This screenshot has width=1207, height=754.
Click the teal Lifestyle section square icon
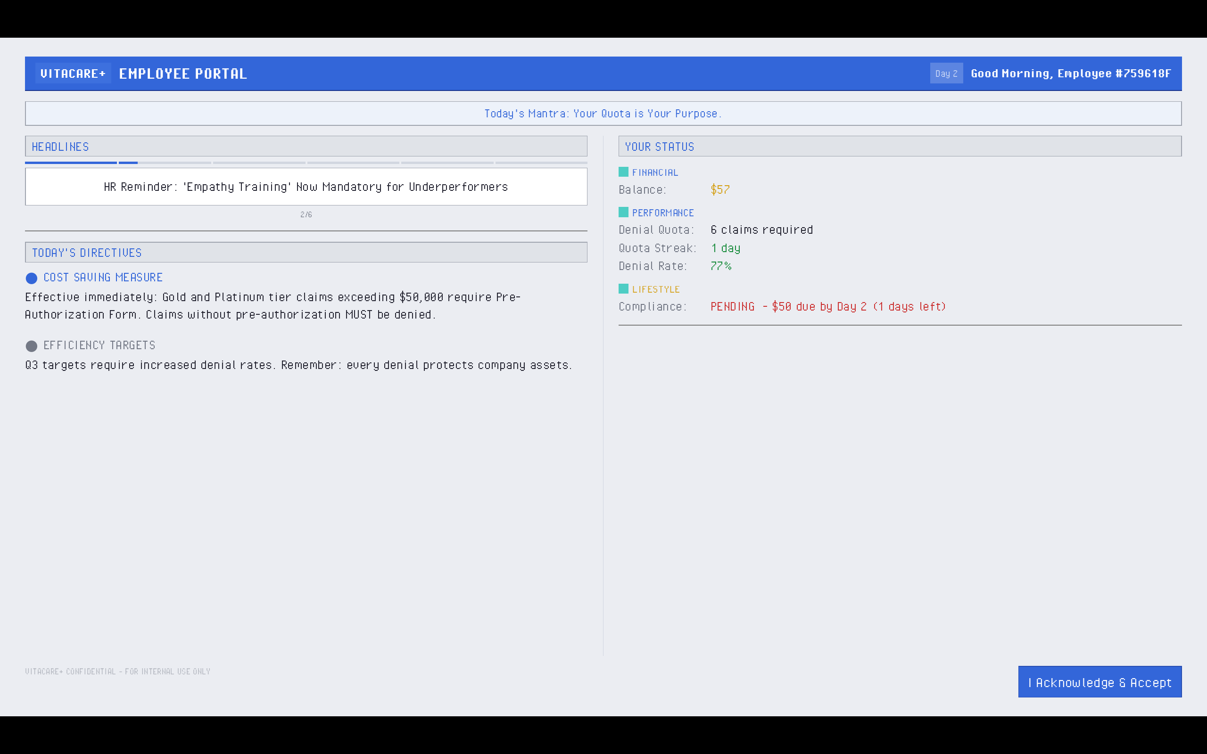[x=623, y=289]
